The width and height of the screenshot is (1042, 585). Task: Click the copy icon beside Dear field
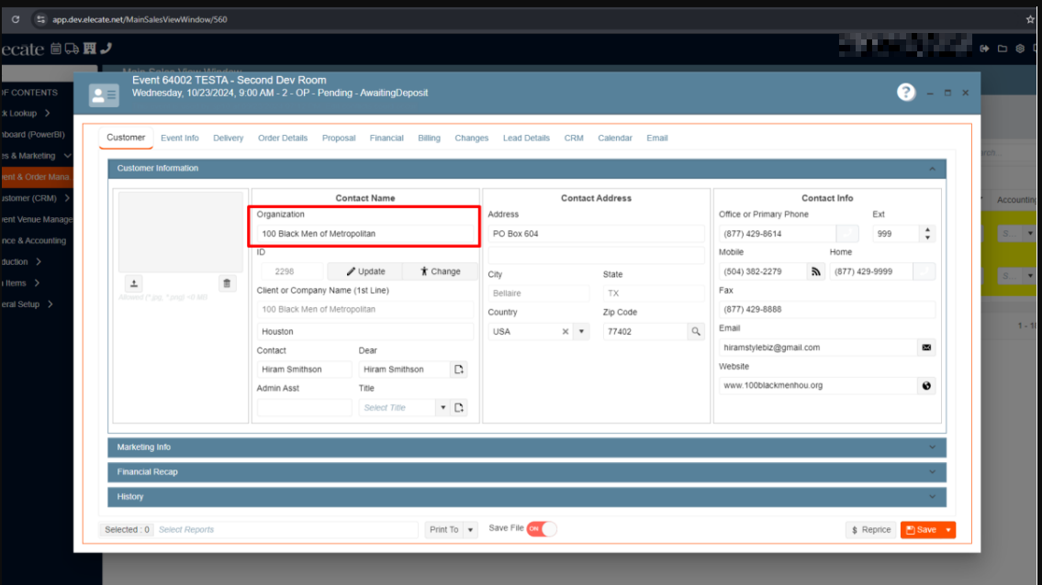tap(459, 370)
